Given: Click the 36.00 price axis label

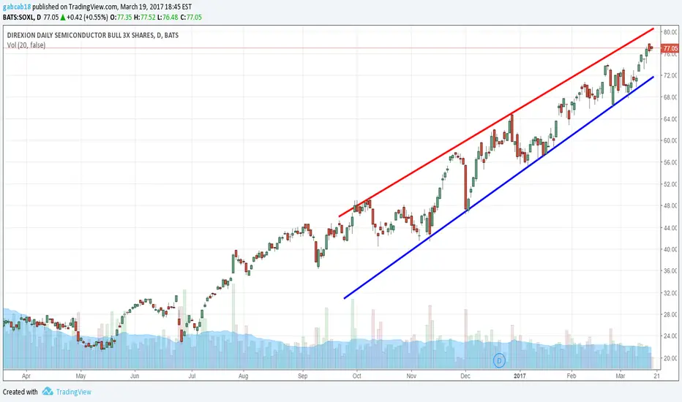Looking at the screenshot, I should point(671,271).
